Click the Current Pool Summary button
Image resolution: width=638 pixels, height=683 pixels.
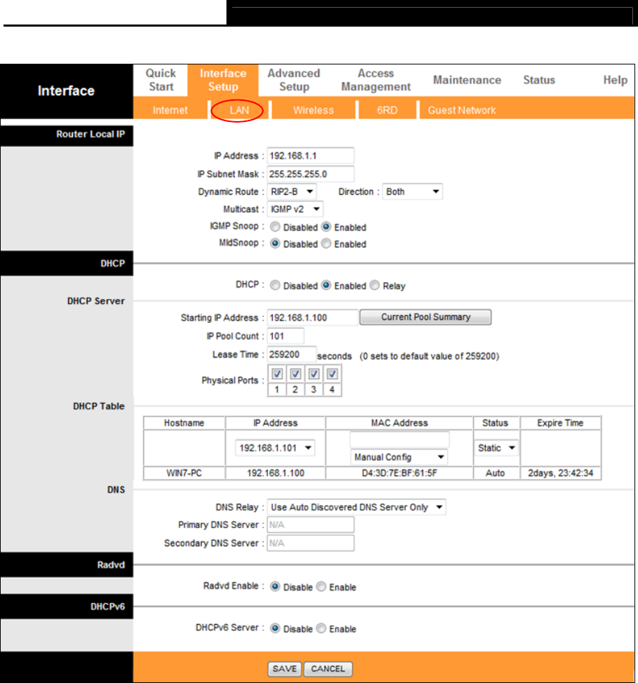[x=426, y=317]
